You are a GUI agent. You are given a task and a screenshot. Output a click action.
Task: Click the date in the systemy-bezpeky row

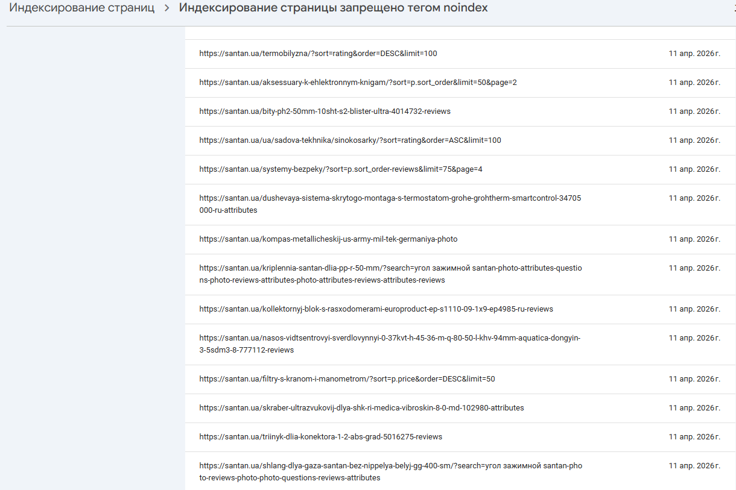point(694,169)
